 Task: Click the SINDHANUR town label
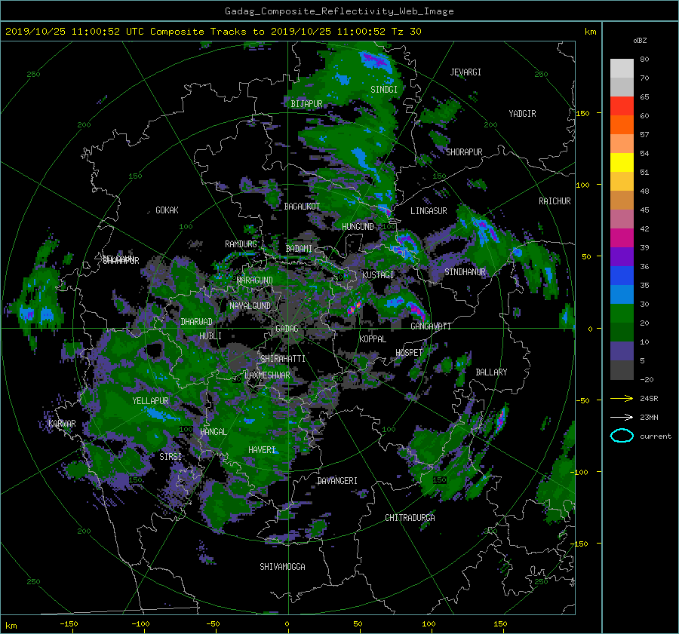465,272
